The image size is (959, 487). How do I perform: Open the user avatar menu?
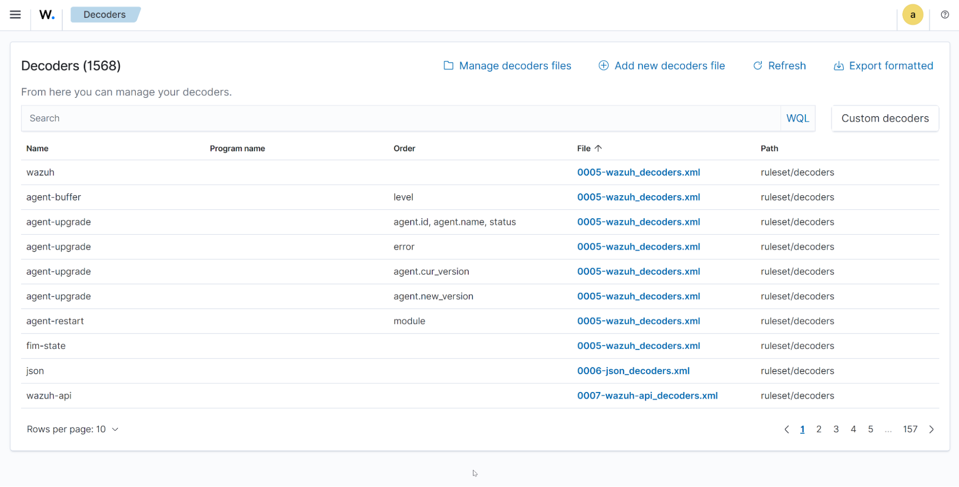pyautogui.click(x=912, y=14)
